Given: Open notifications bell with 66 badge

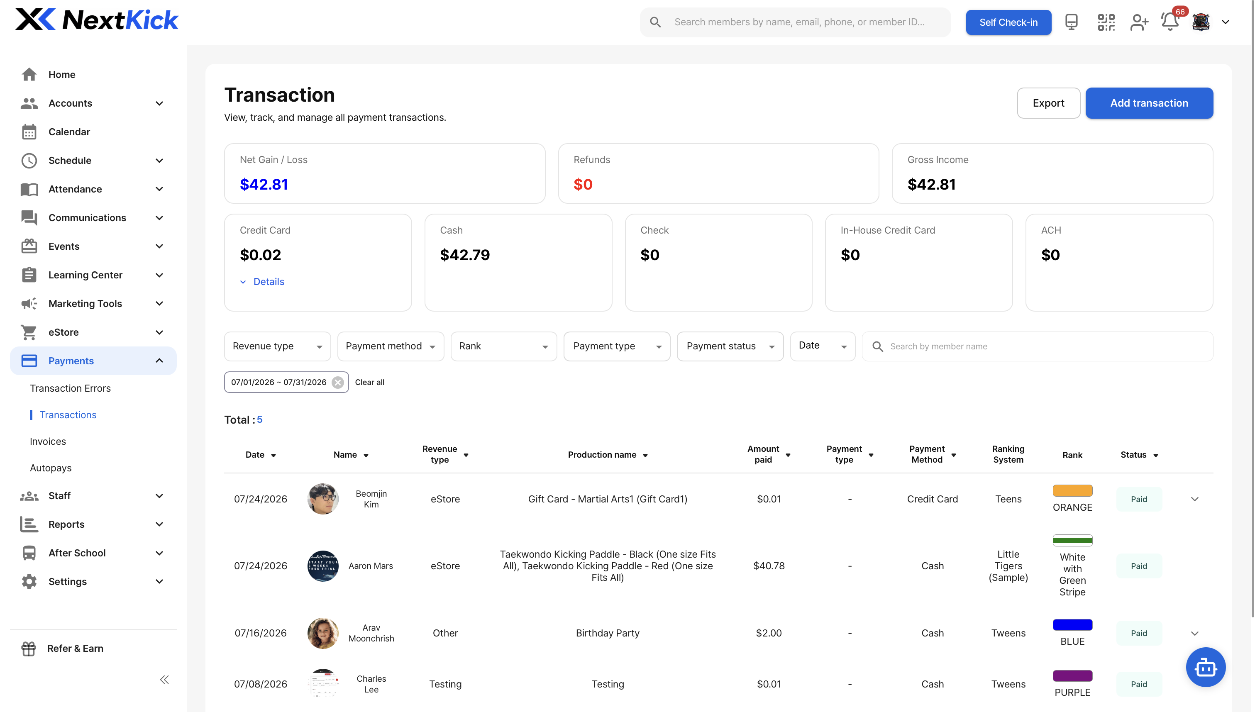Looking at the screenshot, I should [1170, 22].
